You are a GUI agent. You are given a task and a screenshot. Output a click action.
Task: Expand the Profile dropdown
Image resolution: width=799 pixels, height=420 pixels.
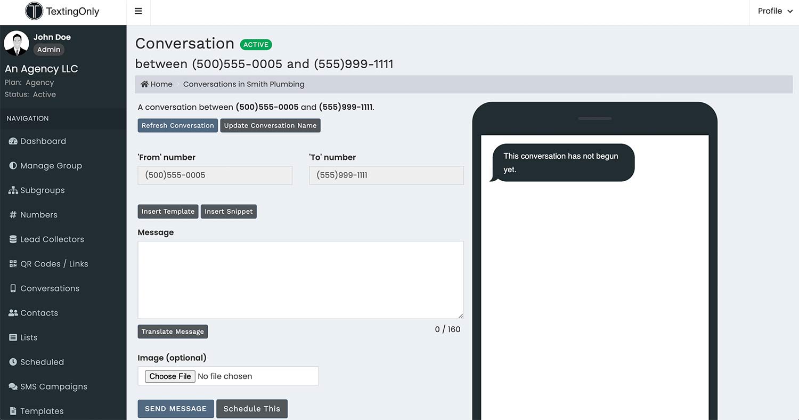point(774,11)
